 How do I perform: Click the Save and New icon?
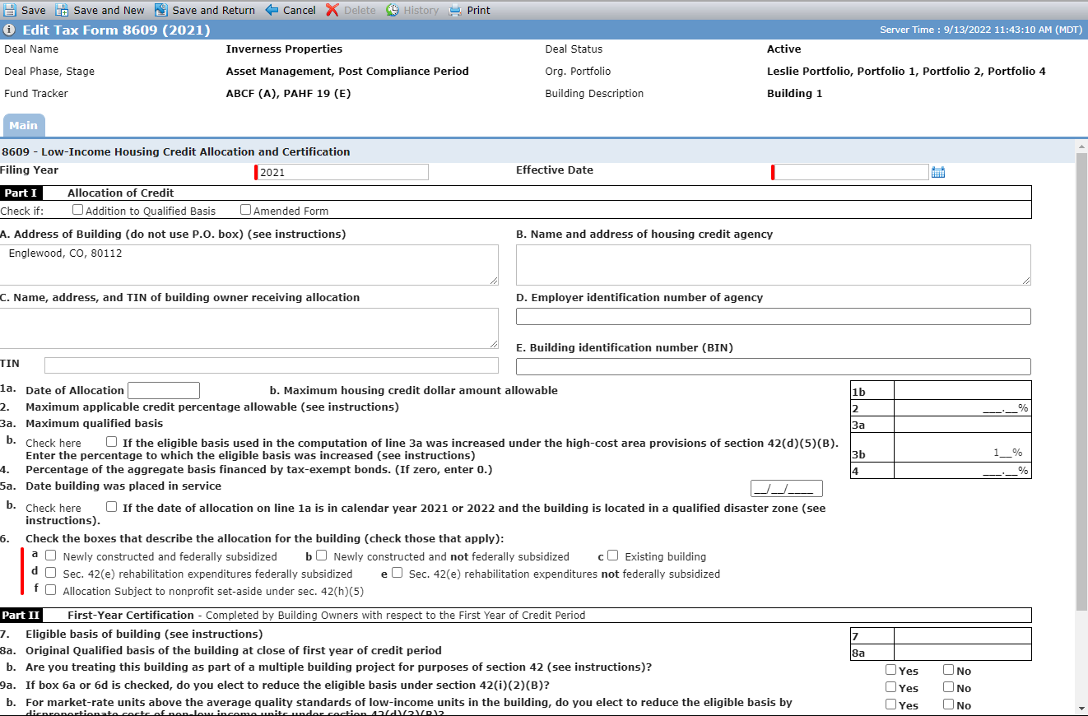click(x=62, y=10)
